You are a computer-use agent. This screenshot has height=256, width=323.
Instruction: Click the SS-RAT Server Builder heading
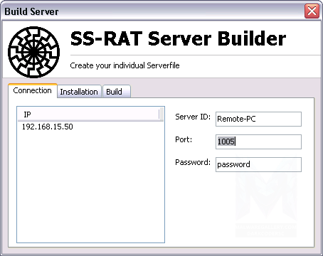coord(178,38)
